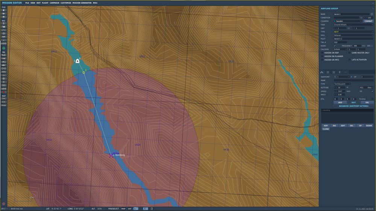
Task: Click the green fly mission button
Action: tap(4, 48)
